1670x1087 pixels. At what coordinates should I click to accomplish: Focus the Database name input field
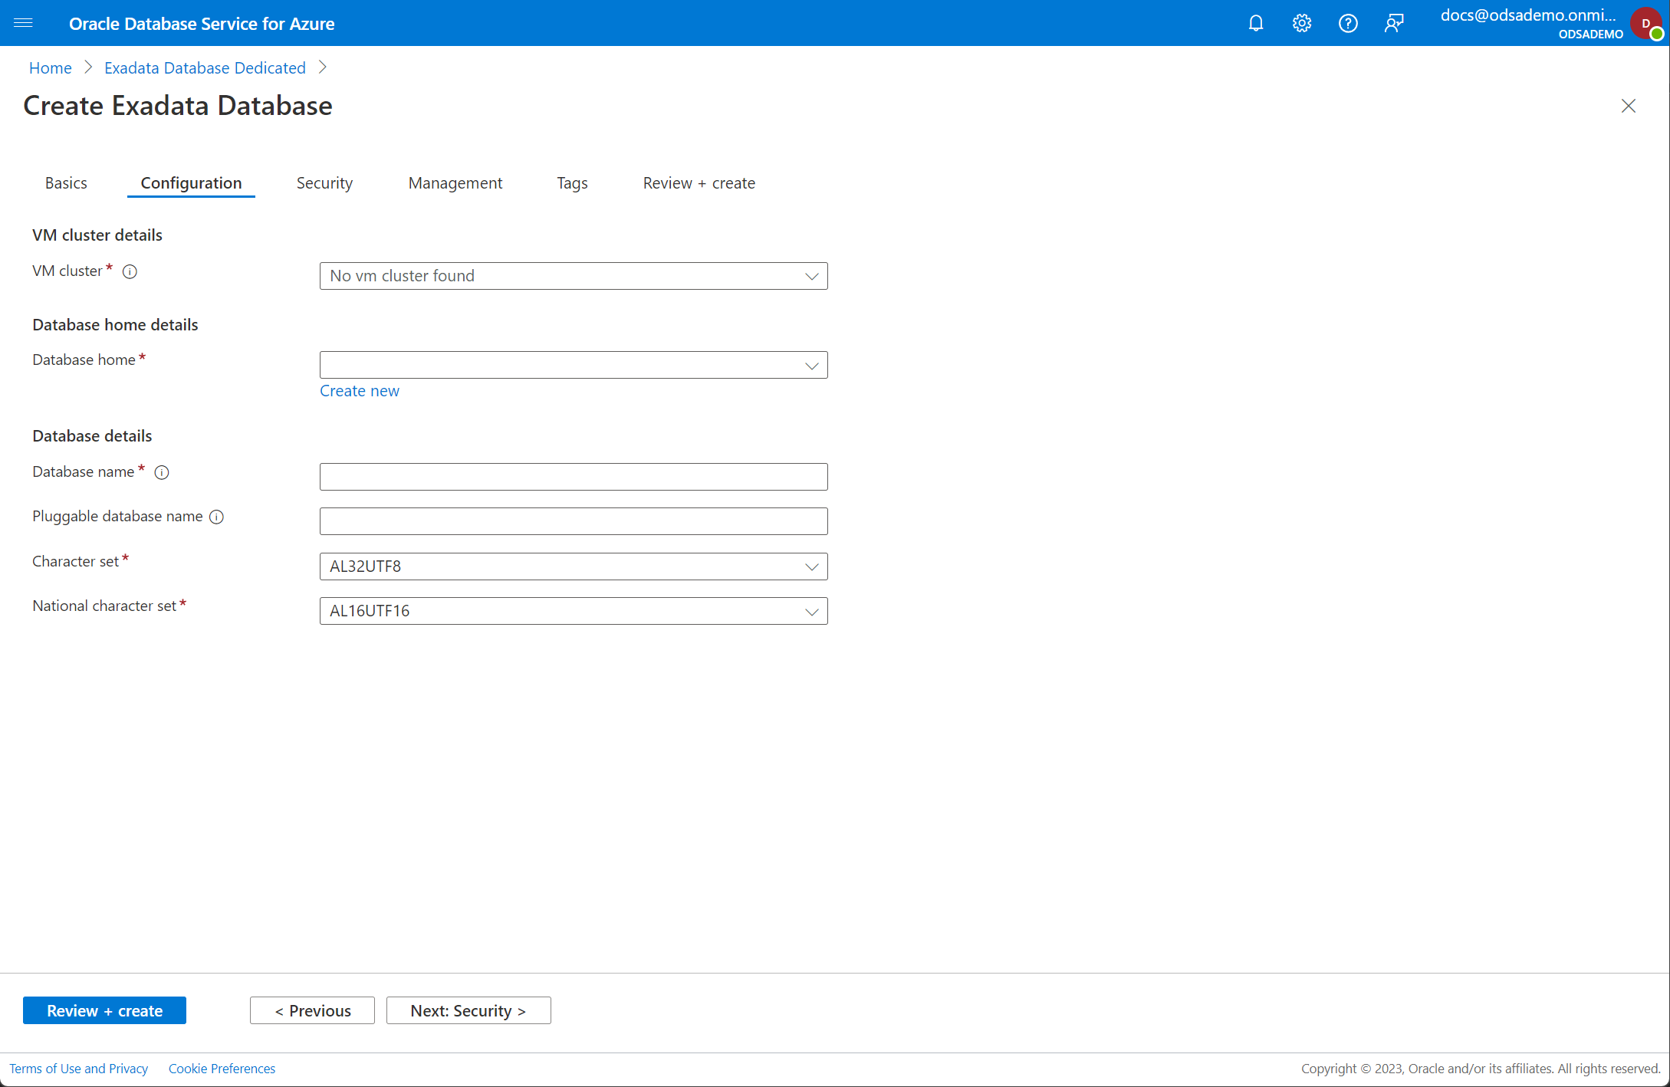pos(573,477)
